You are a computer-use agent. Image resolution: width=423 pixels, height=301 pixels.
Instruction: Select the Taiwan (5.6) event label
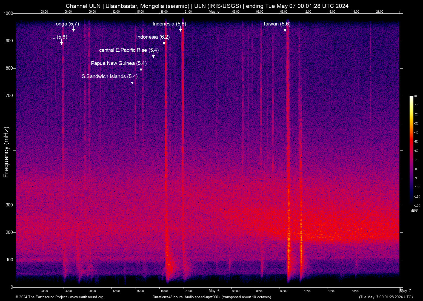coord(276,24)
